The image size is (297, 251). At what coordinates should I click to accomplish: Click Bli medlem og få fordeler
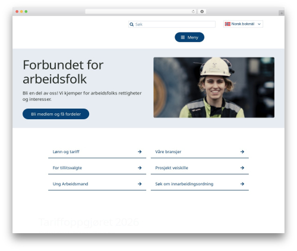point(56,114)
